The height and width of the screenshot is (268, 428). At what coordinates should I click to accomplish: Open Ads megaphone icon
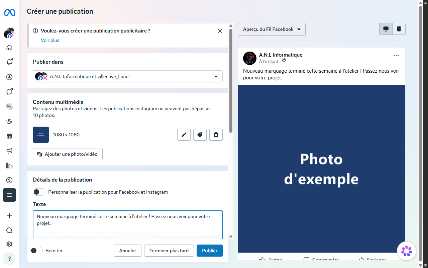click(9, 151)
